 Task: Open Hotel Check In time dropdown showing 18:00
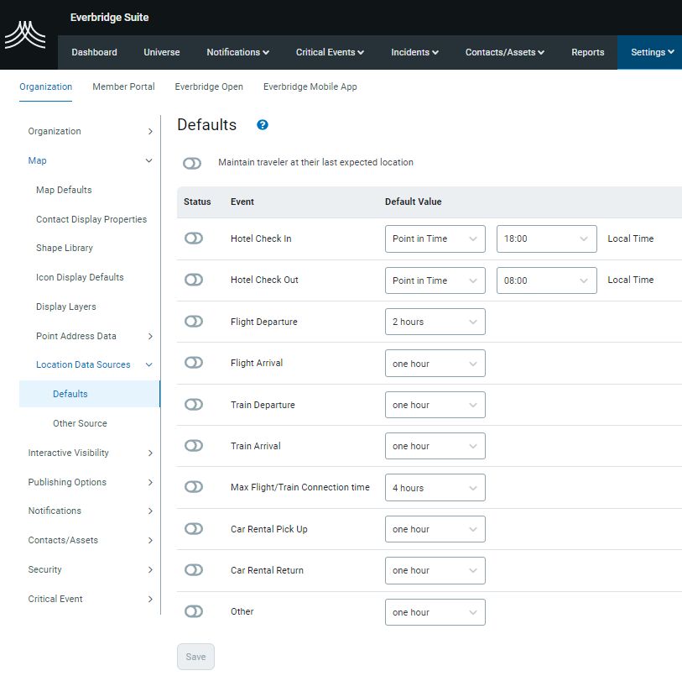click(546, 239)
